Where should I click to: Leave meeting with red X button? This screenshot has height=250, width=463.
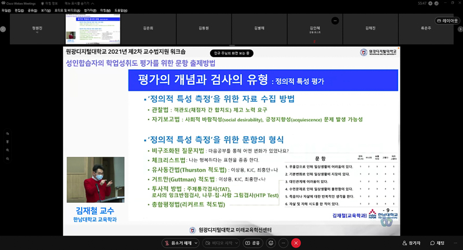point(296,243)
